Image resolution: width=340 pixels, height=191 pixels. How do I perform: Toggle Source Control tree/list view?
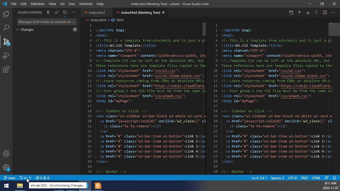(48, 12)
